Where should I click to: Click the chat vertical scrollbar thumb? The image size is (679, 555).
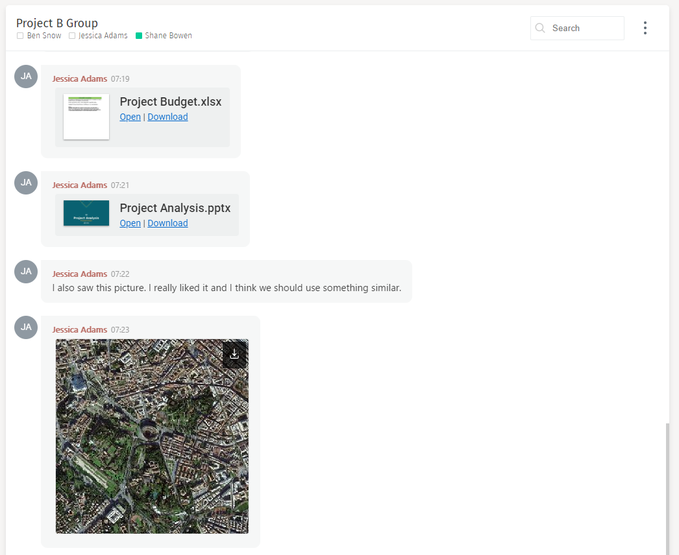(x=667, y=488)
